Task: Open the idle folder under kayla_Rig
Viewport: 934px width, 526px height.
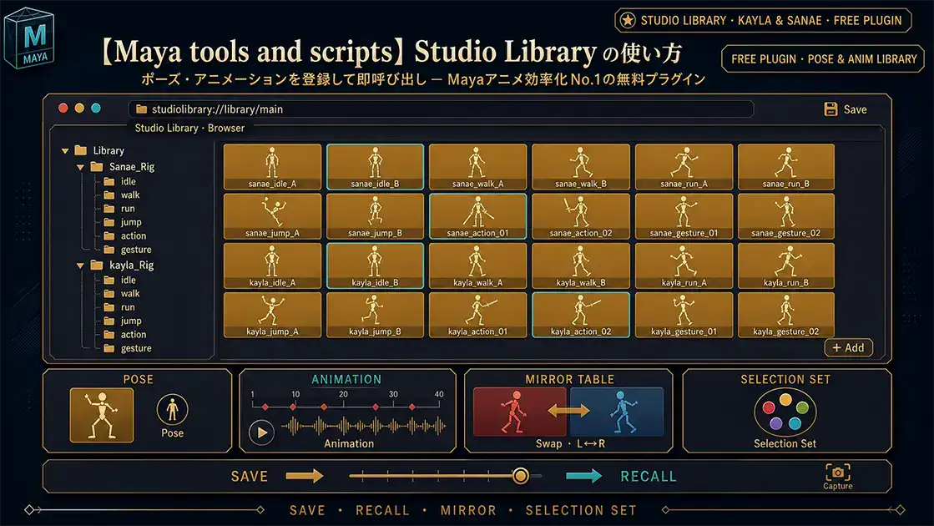Action: click(x=119, y=280)
